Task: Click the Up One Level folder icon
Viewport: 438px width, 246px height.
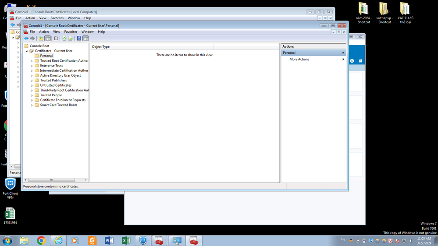Action: tap(41, 39)
